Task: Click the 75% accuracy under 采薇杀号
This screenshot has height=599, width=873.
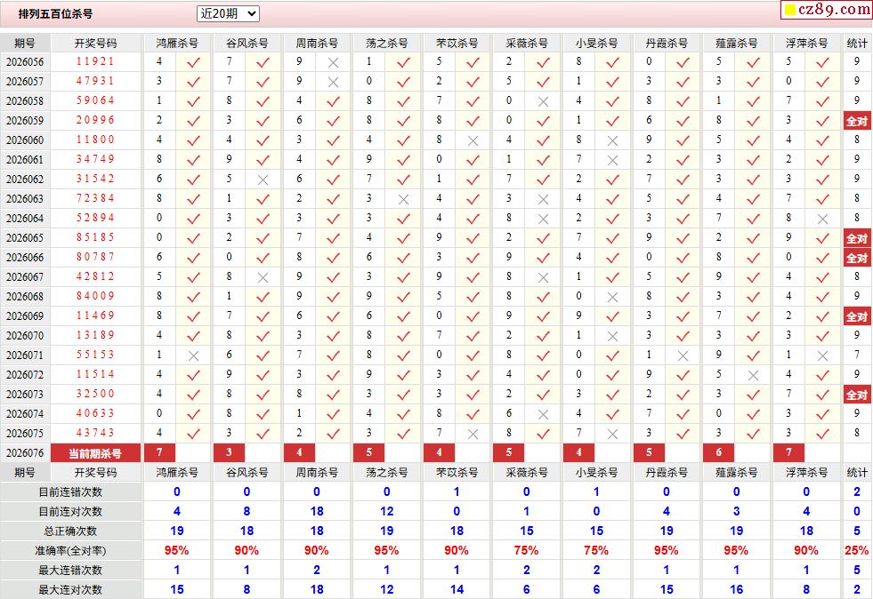Action: (x=526, y=551)
